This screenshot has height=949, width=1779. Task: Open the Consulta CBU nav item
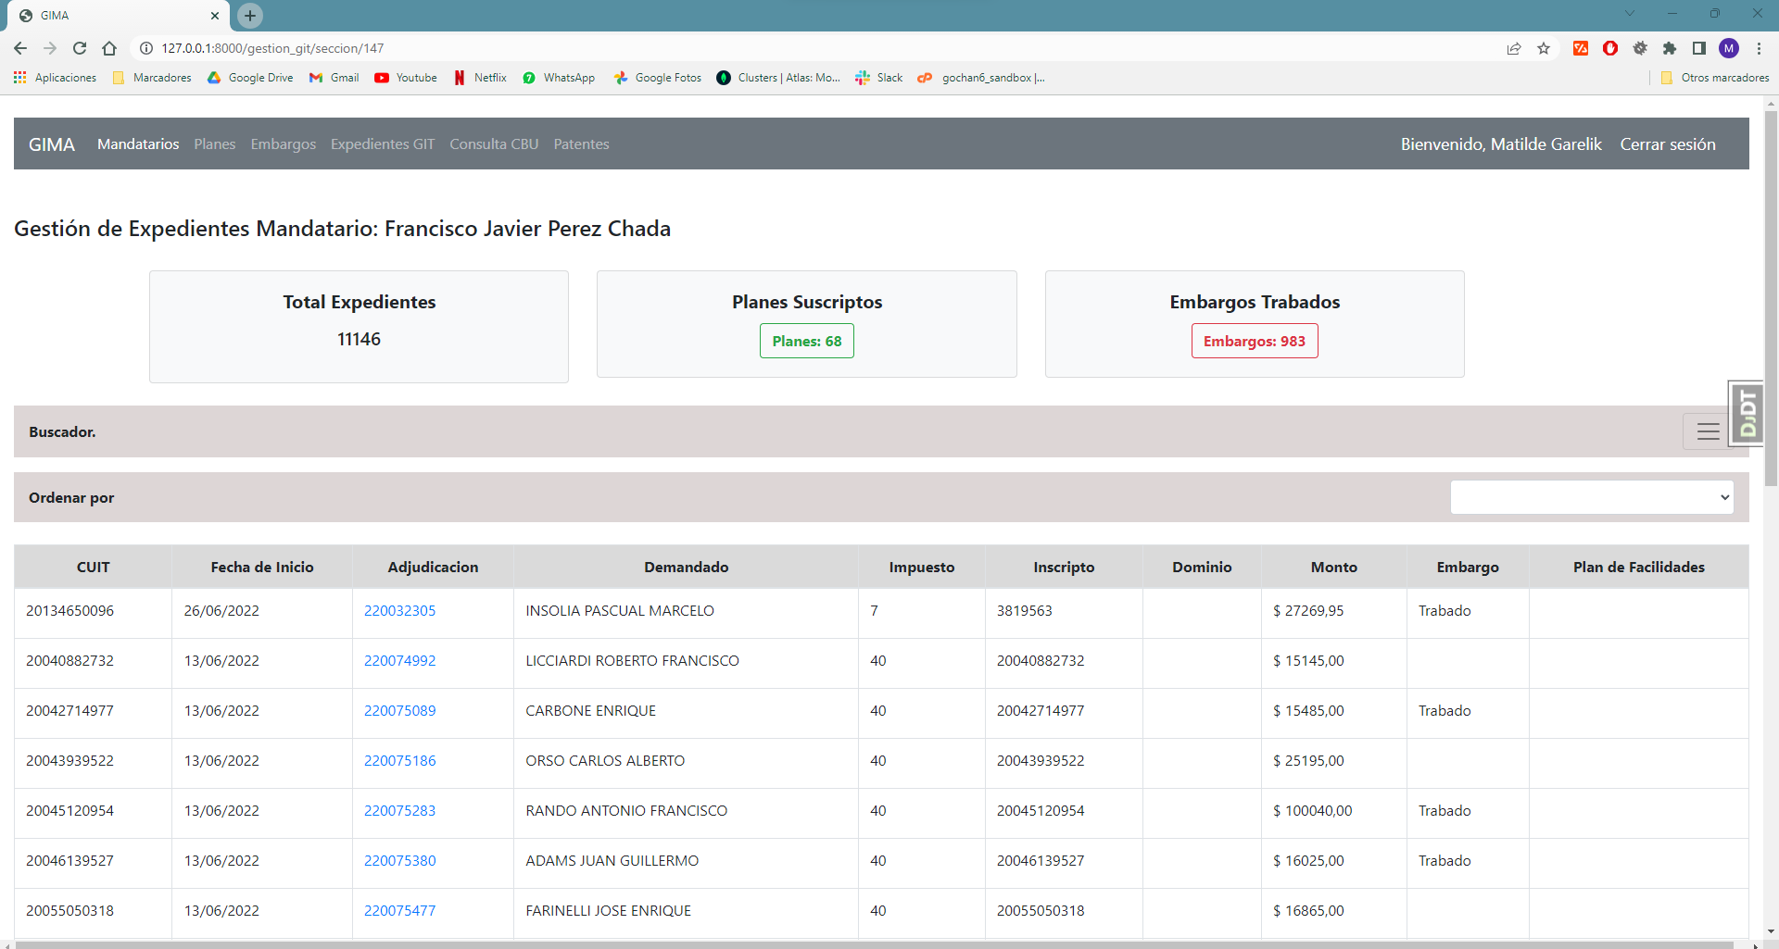click(494, 144)
